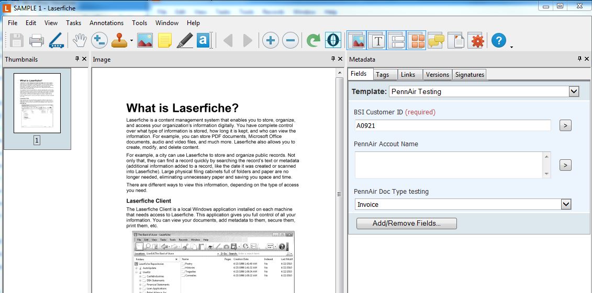
Task: Go to previous page arrow
Action: coord(228,40)
